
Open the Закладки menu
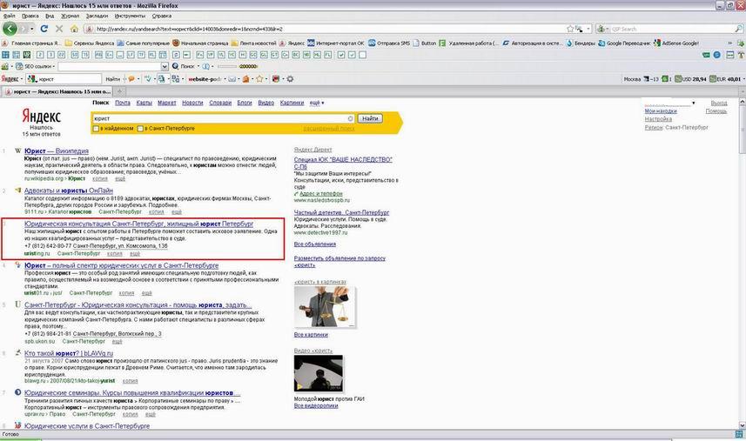click(x=97, y=16)
